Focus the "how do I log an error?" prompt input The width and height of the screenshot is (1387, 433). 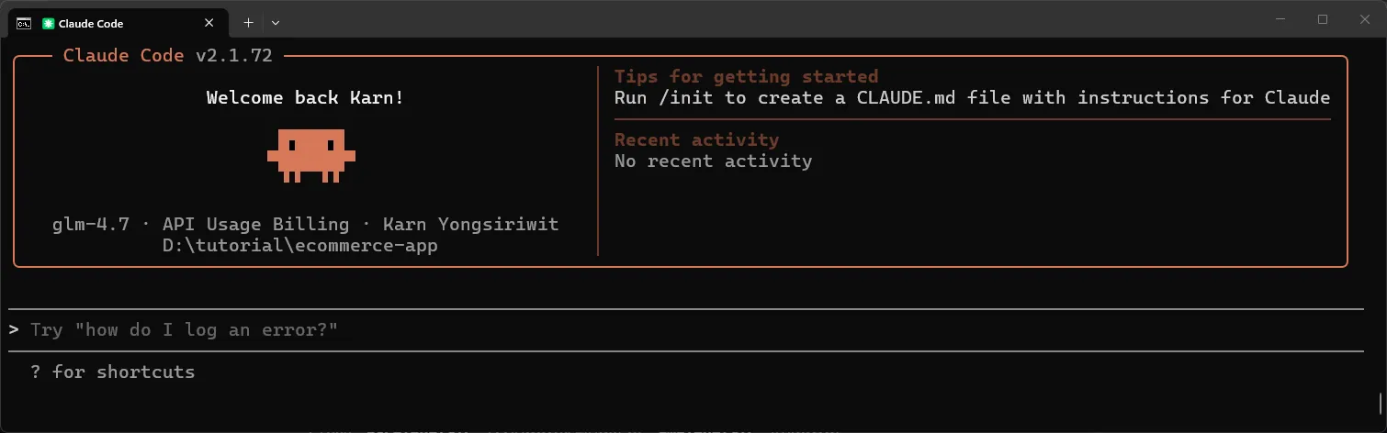(184, 329)
